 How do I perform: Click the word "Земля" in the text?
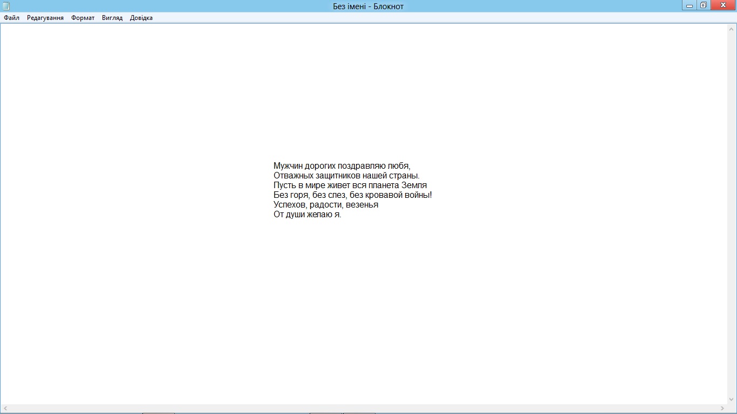(x=414, y=185)
